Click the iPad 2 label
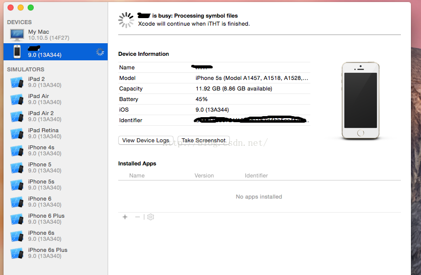The image size is (421, 275). (x=37, y=79)
